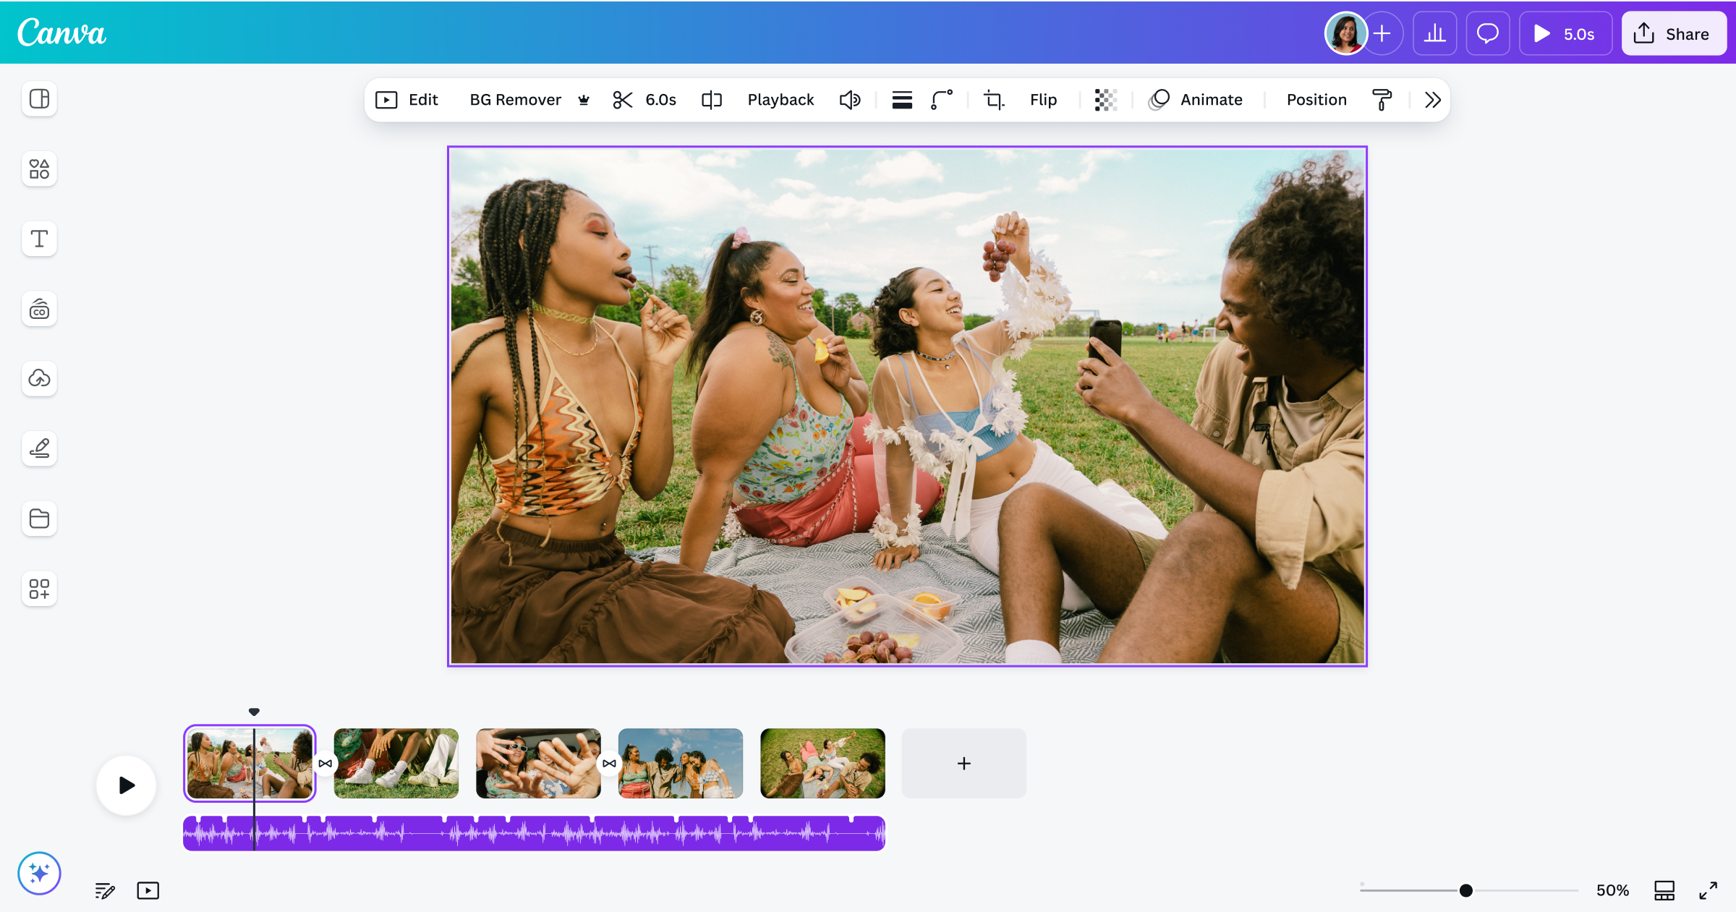This screenshot has width=1736, height=912.
Task: Toggle the notes icon at bottom-left
Action: pyautogui.click(x=105, y=890)
